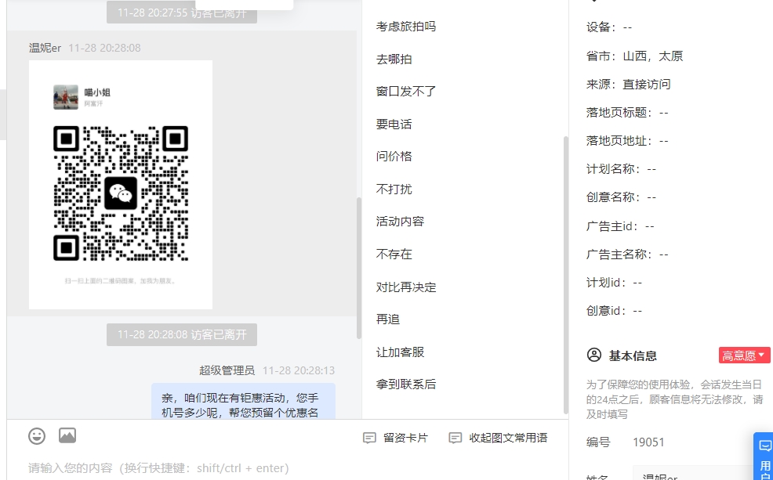Viewport: 773px width, 480px height.
Task: Click the quick phrases list scrollbar
Action: coord(566,275)
